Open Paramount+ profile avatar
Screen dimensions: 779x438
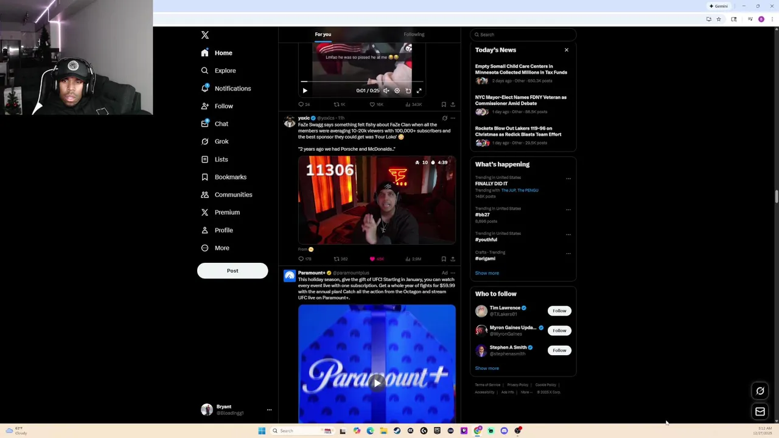pos(289,276)
